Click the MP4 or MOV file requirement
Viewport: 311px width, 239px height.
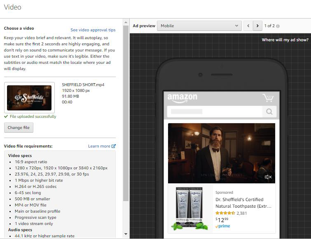[x=30, y=205]
